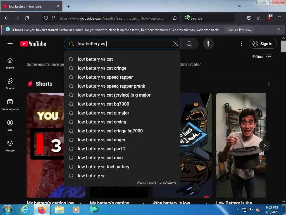286x215 pixels.
Task: Click the Sign in button
Action: coord(263,44)
